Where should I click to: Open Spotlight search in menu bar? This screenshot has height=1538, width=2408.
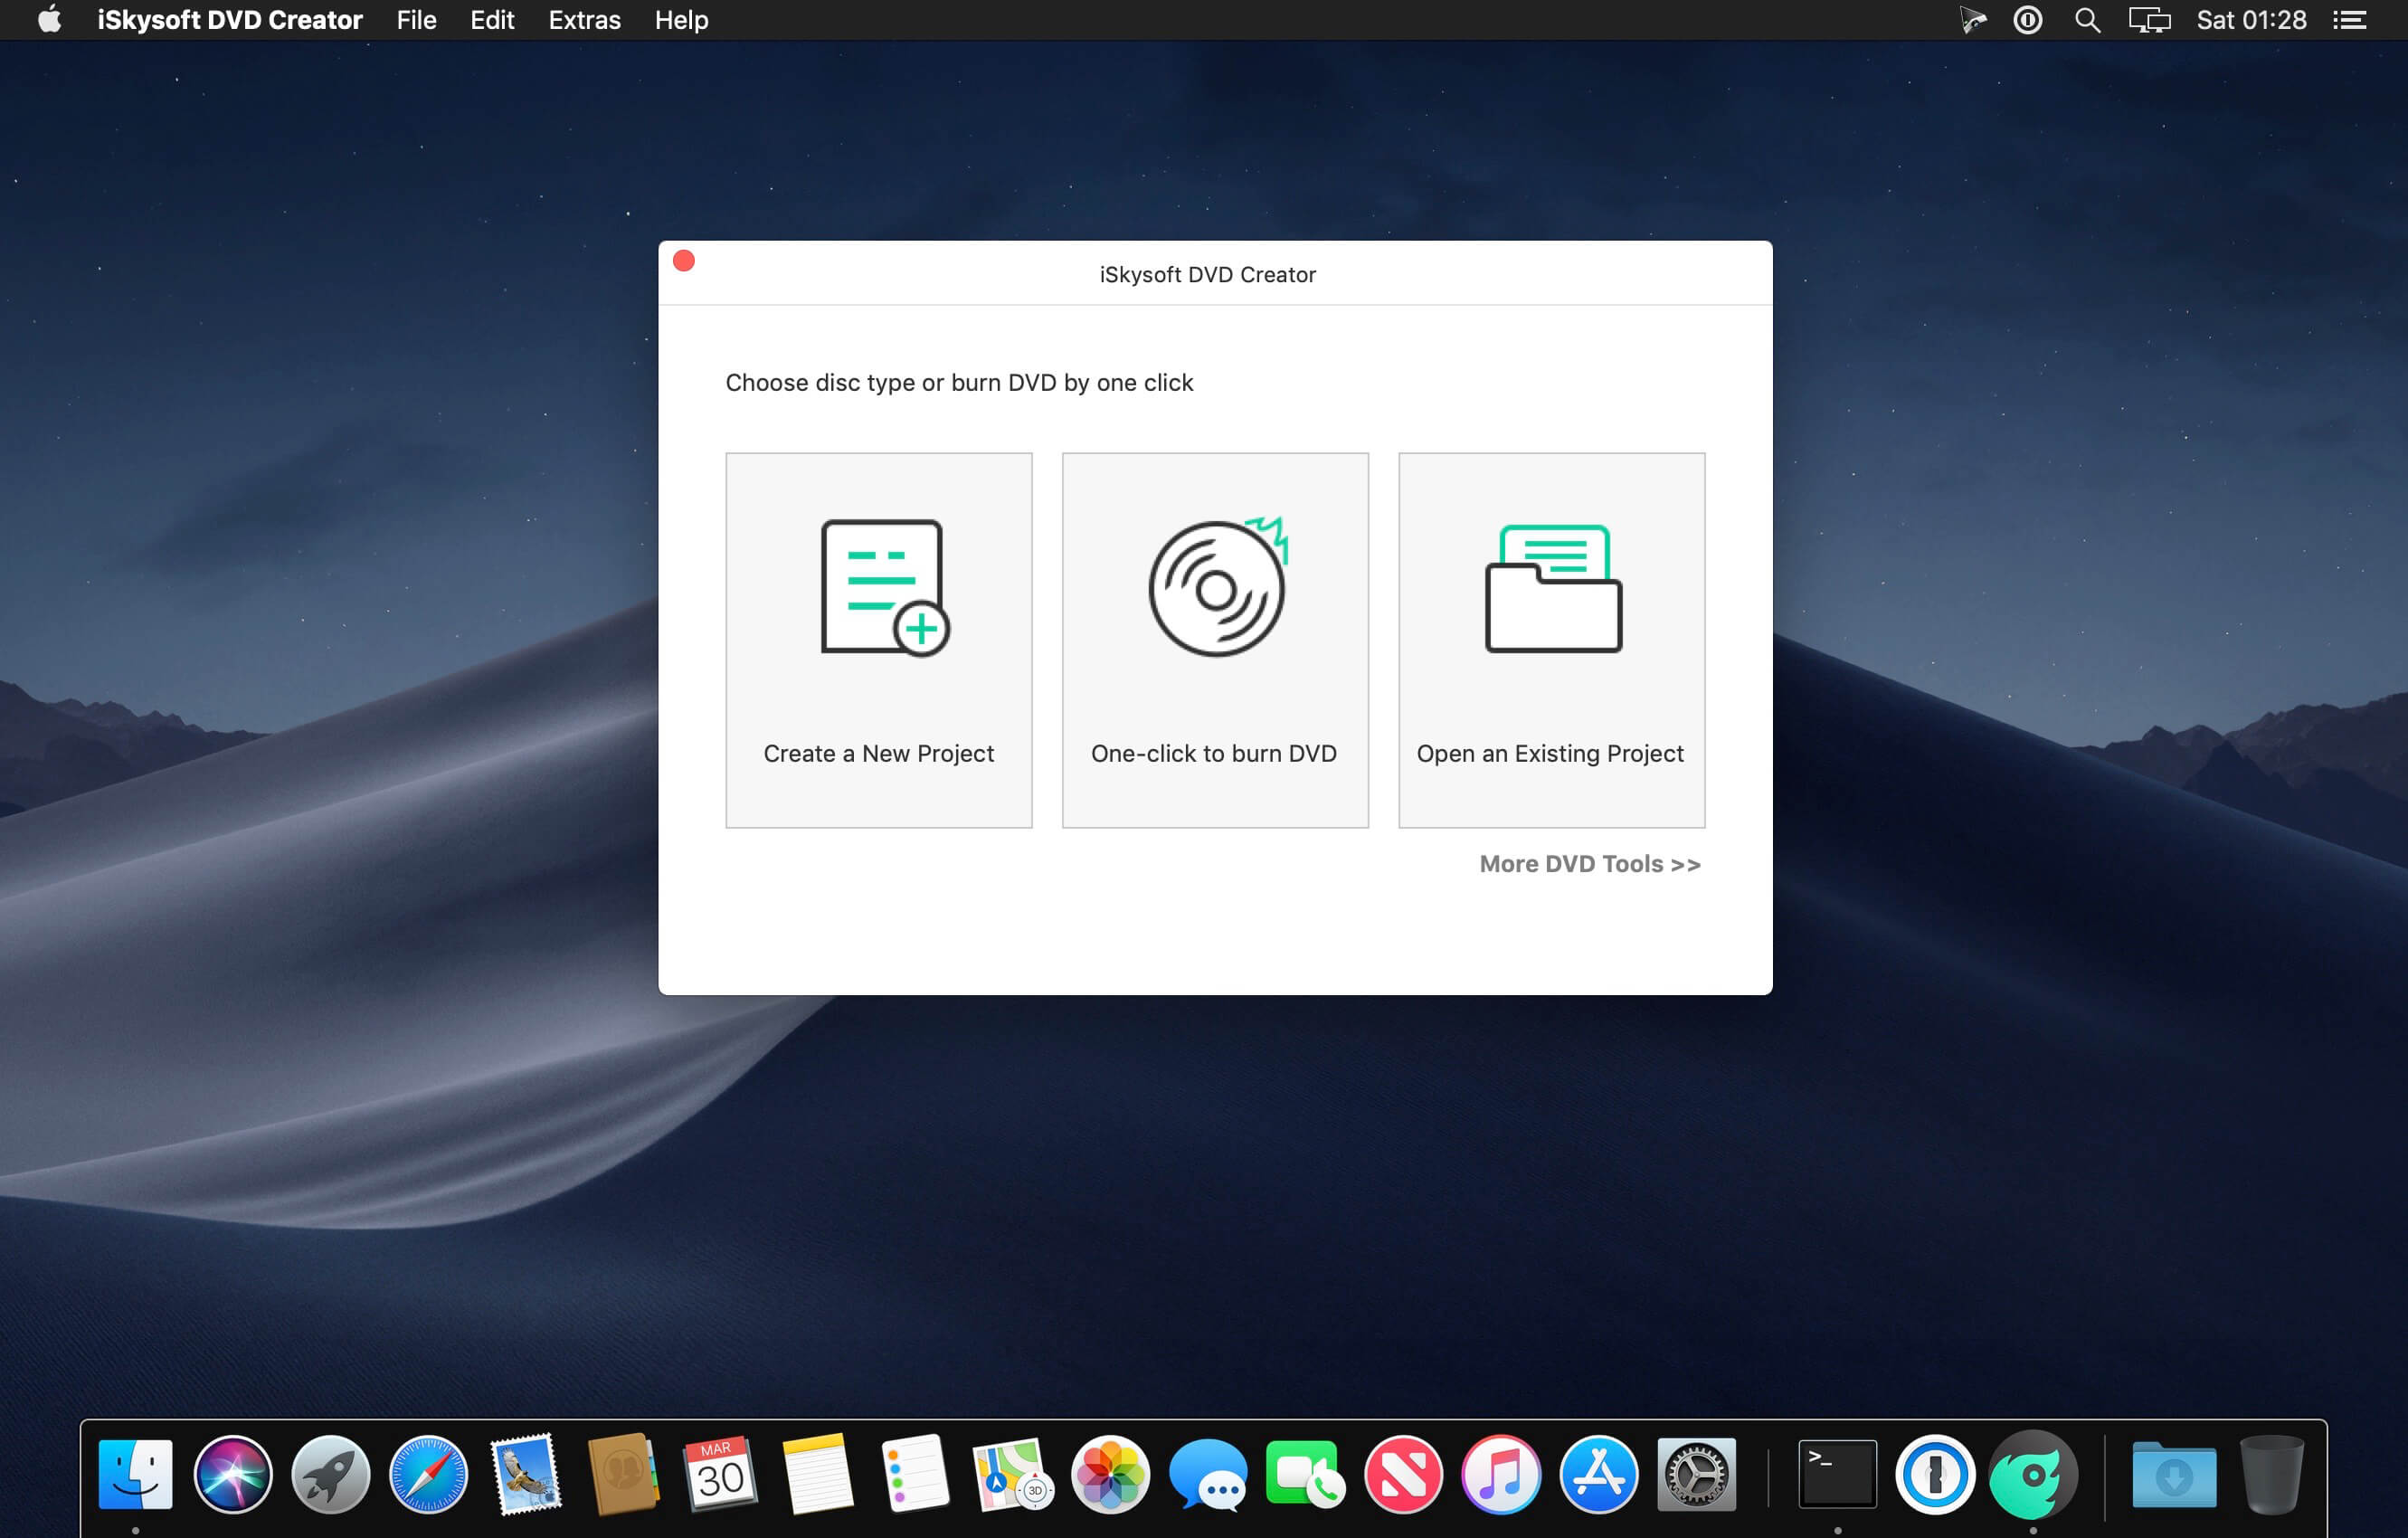(x=2086, y=20)
